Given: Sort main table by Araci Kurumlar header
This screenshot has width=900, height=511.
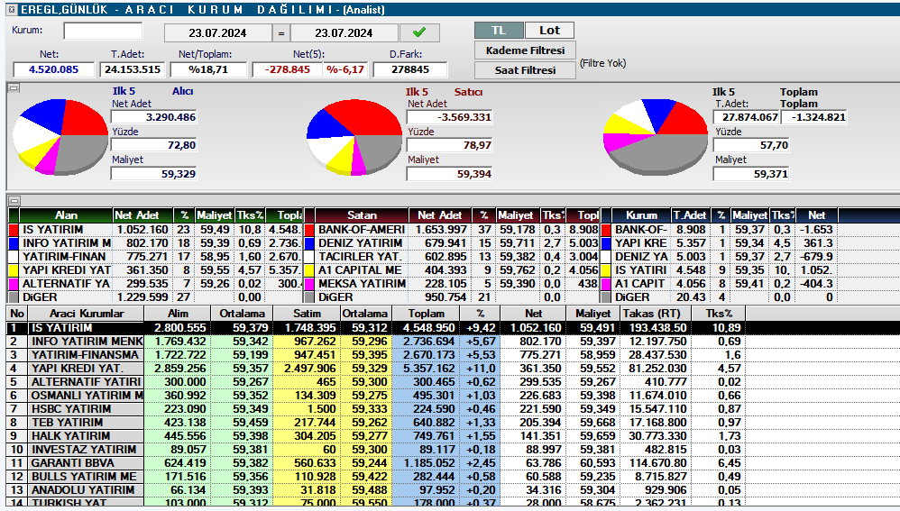Looking at the screenshot, I should [x=86, y=313].
